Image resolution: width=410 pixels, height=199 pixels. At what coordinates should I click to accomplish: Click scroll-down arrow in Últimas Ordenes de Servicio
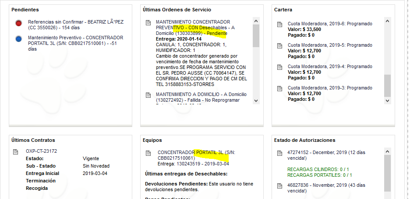pyautogui.click(x=256, y=100)
